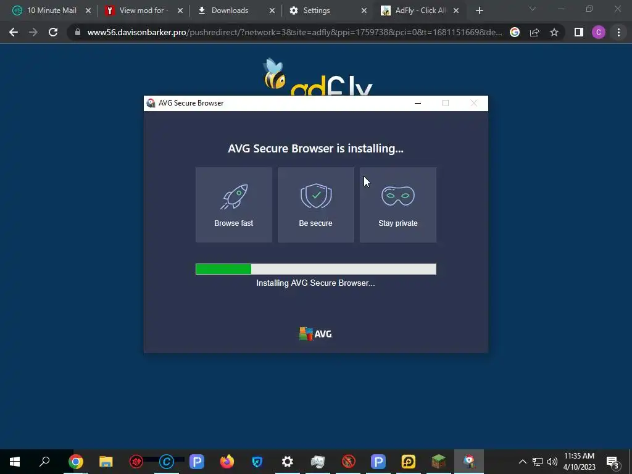Viewport: 632px width, 474px height.
Task: Open the blue circled C taskbar app
Action: coord(167,462)
